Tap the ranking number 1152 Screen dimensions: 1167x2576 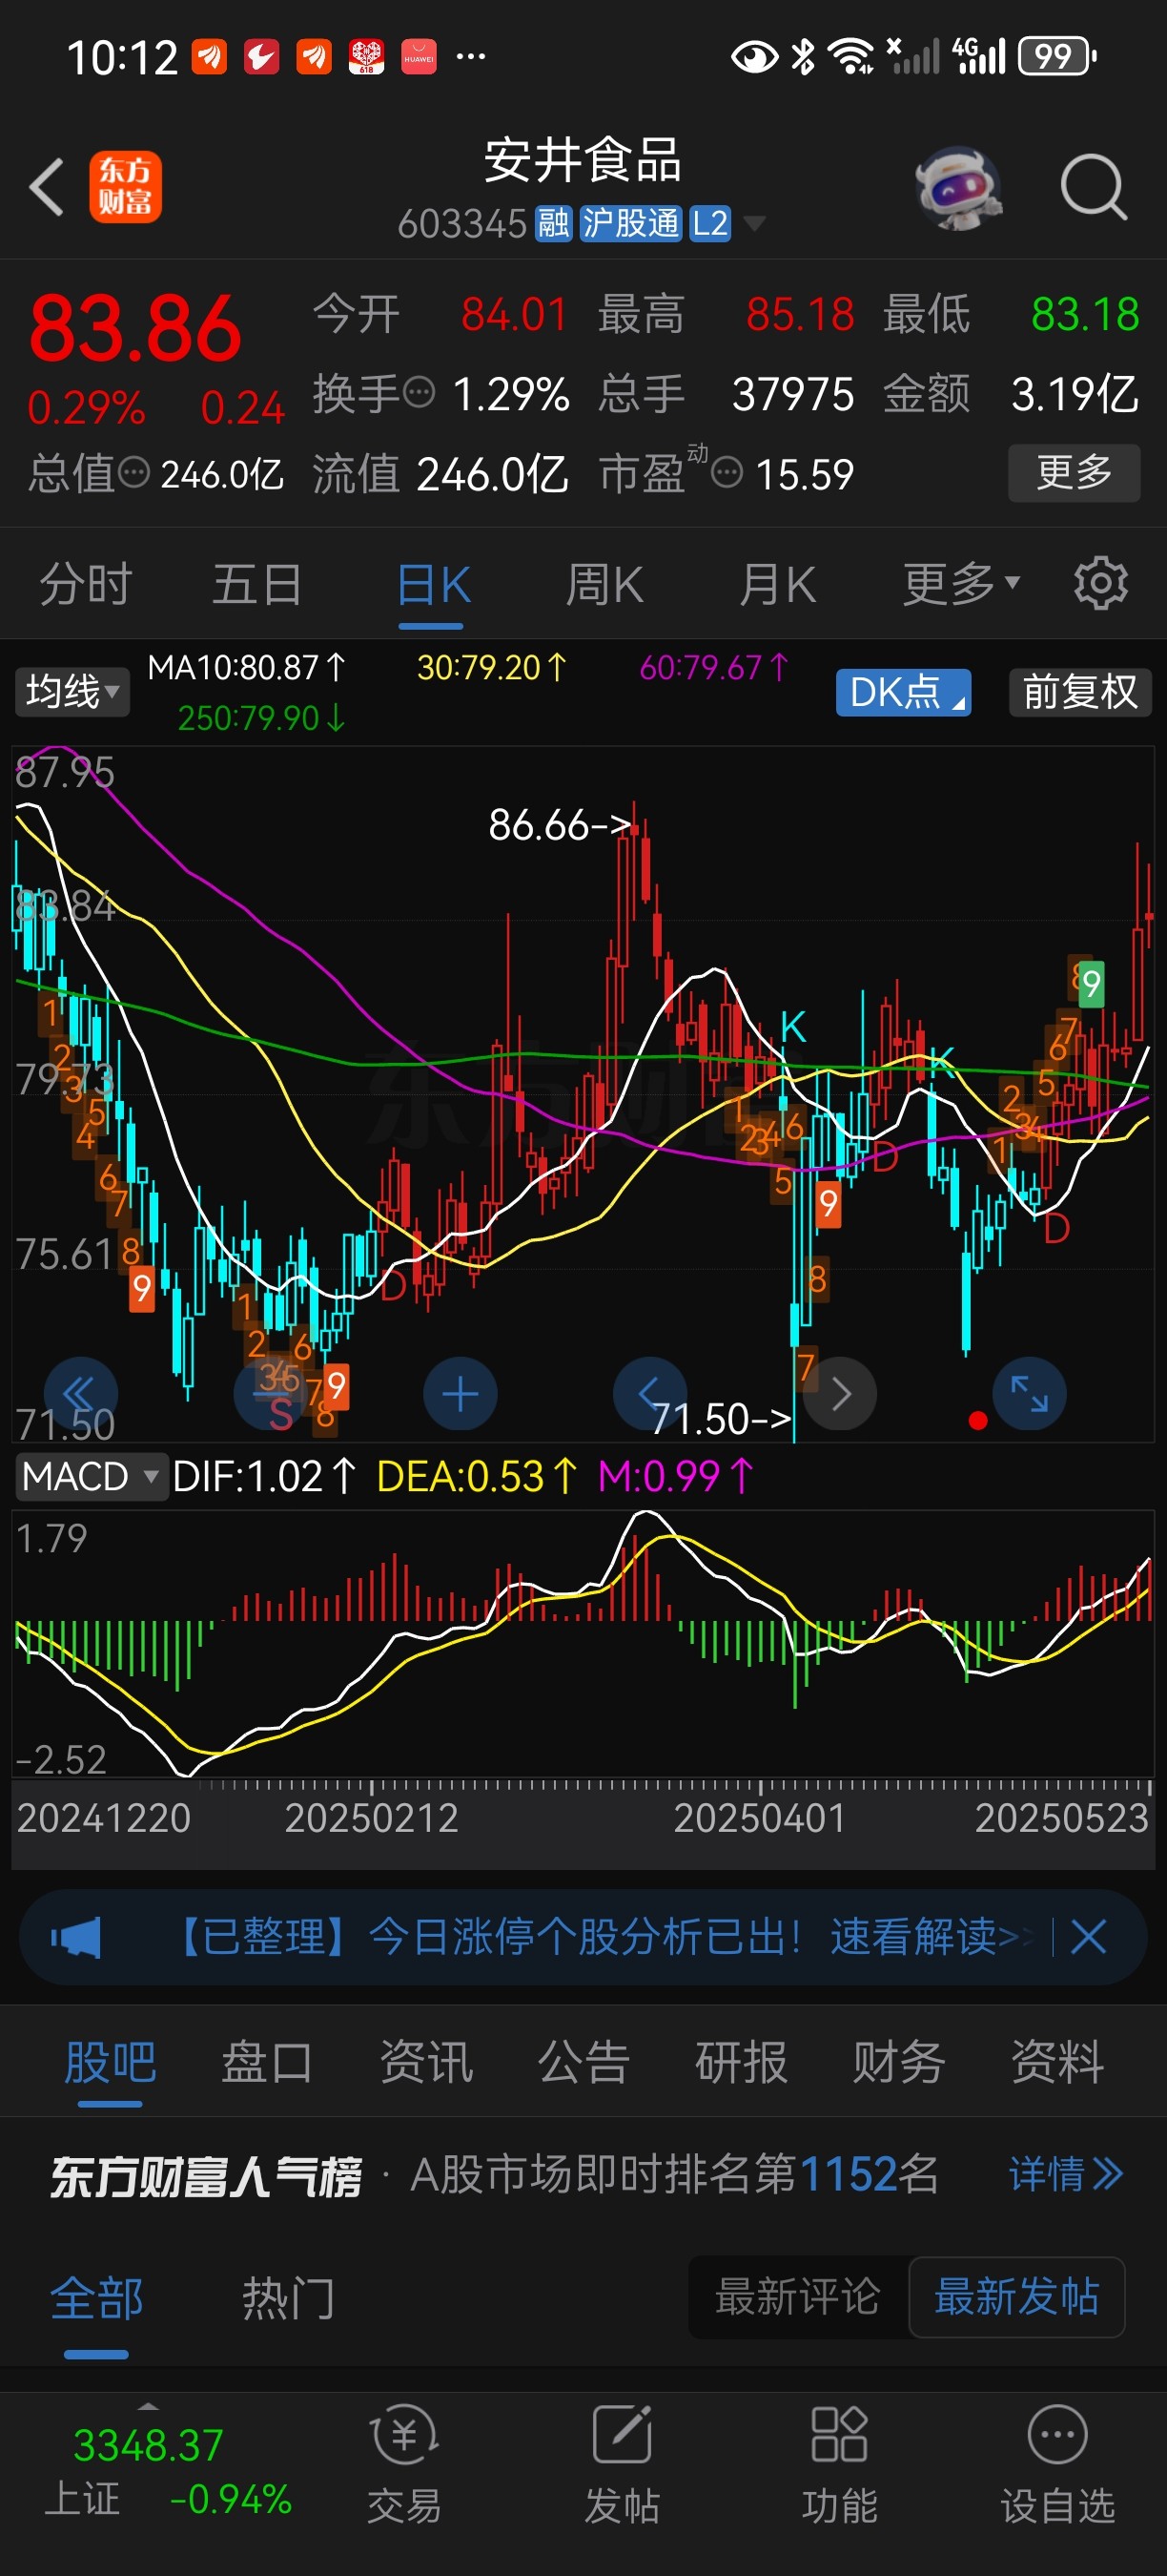point(848,2173)
